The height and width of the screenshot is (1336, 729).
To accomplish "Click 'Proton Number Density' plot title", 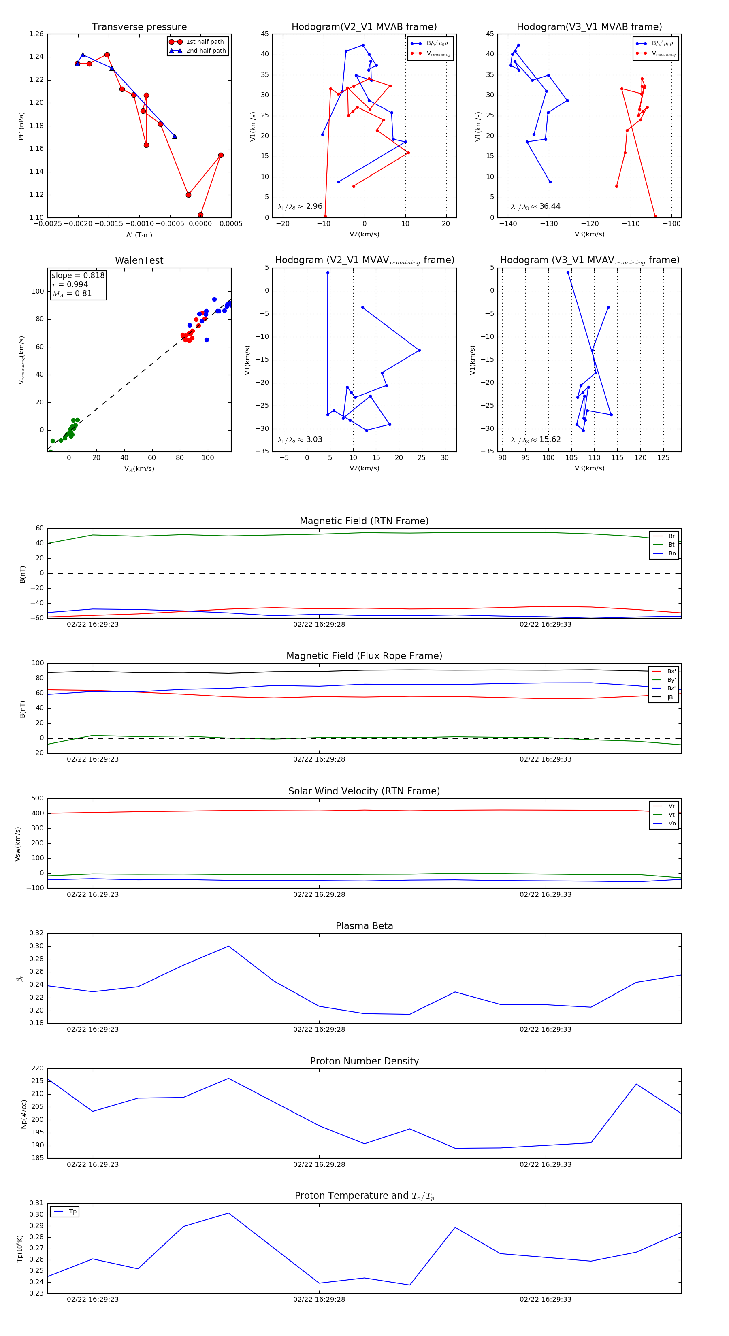I will [x=364, y=1061].
